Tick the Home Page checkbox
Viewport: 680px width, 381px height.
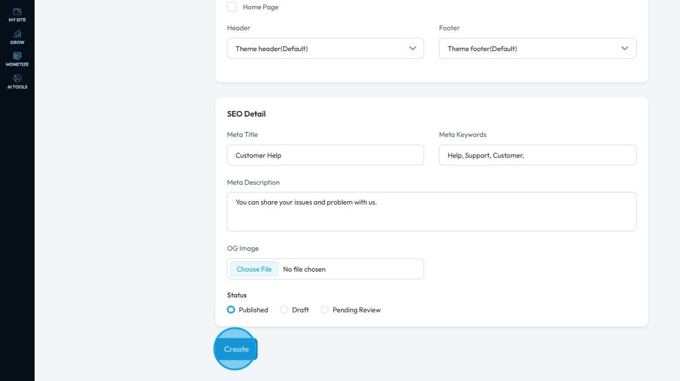[232, 7]
